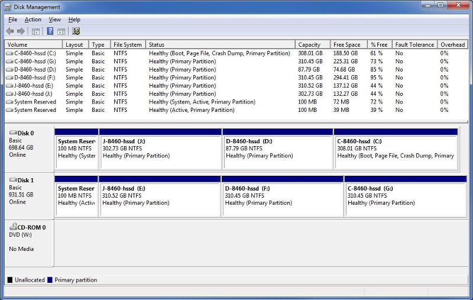473x300 pixels.
Task: Click the drive icon beside J-8460-hssd (E:) row
Action: [x=9, y=86]
